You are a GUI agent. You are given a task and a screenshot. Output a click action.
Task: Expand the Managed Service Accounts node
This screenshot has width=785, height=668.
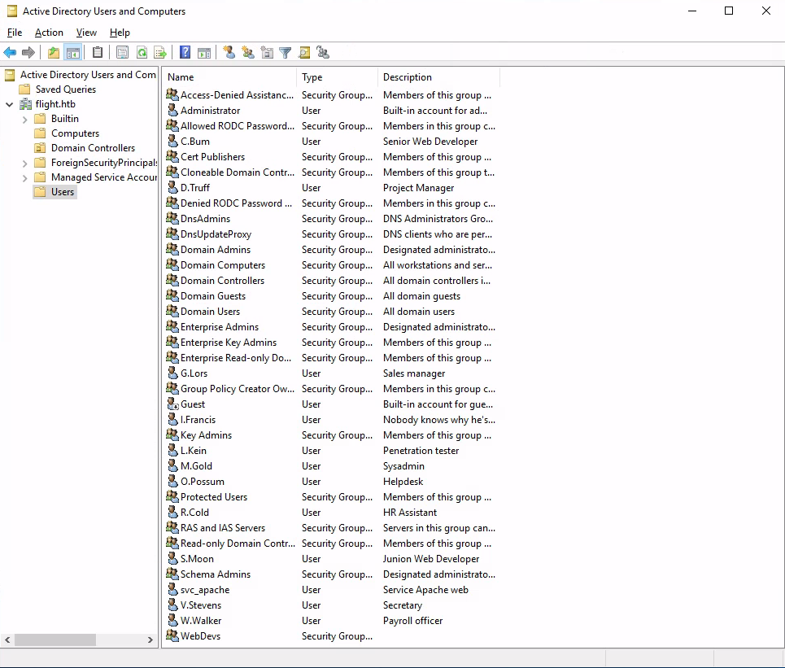click(x=24, y=177)
